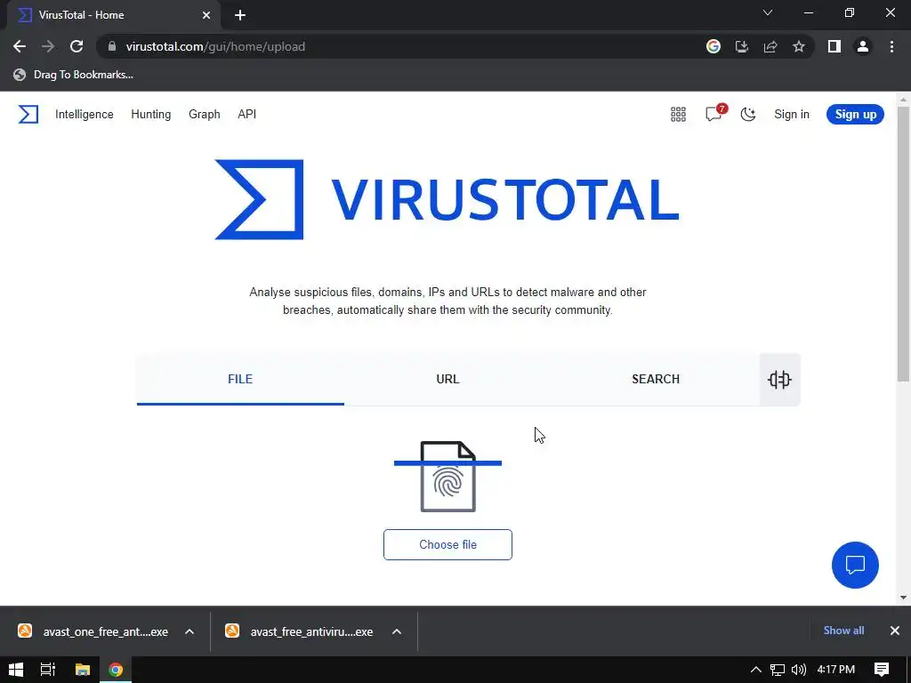Click the 4:17 PM taskbar clock
911x683 pixels.
pos(836,670)
